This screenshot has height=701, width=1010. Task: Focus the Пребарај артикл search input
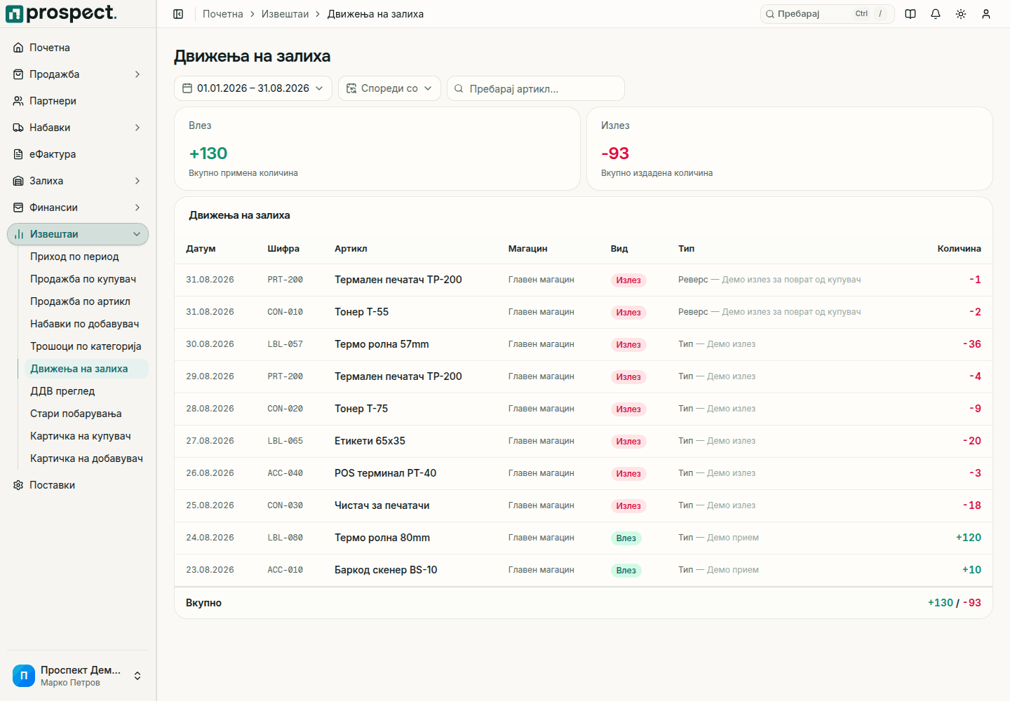click(536, 89)
